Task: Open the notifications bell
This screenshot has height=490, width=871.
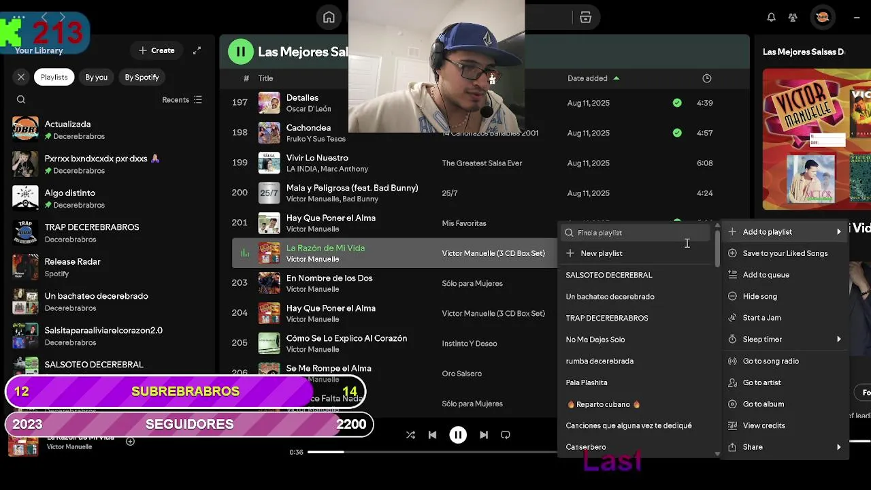Action: [x=771, y=18]
